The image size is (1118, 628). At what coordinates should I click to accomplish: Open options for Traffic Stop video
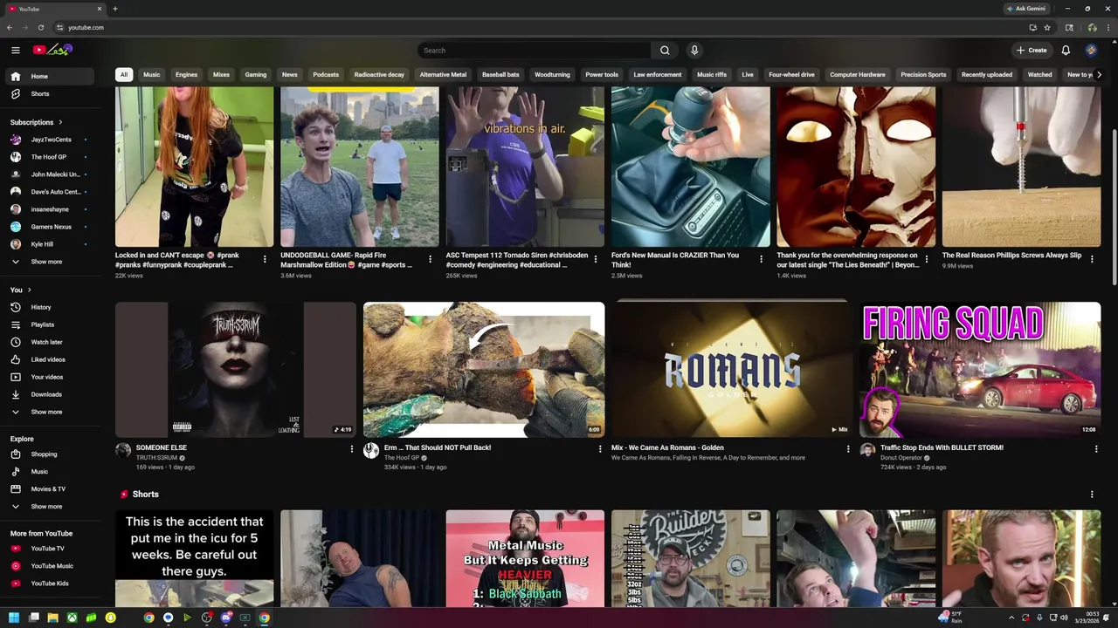pos(1096,448)
